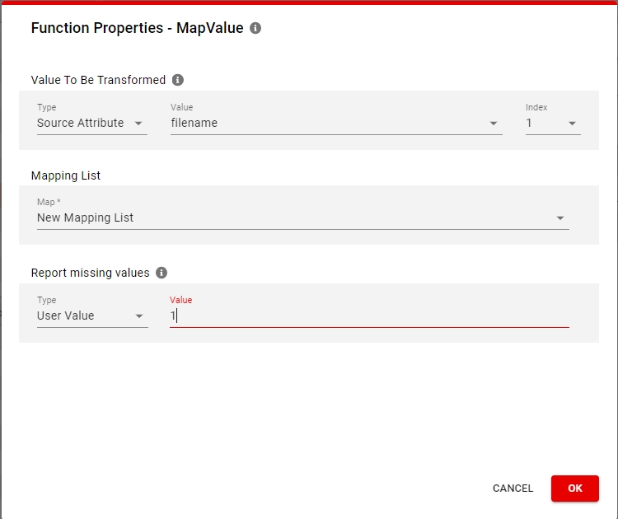Expand the filename value dropdown arrow

[494, 124]
